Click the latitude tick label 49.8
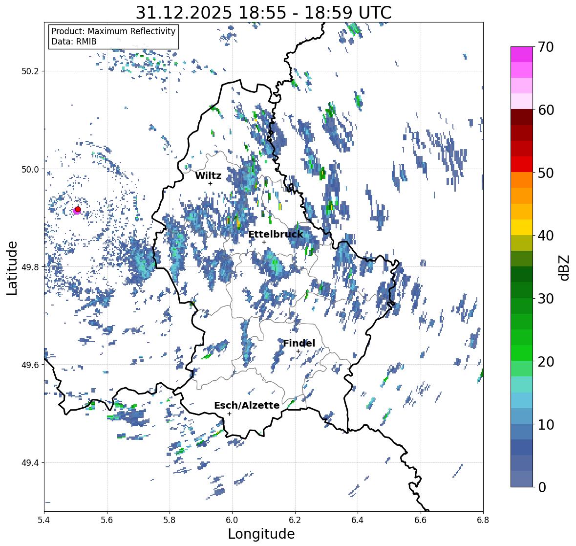The height and width of the screenshot is (546, 576). [x=30, y=267]
